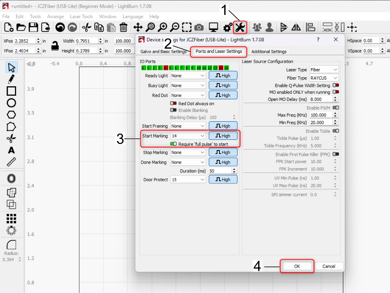Save the project with the floppy icon

pyautogui.click(x=33, y=27)
